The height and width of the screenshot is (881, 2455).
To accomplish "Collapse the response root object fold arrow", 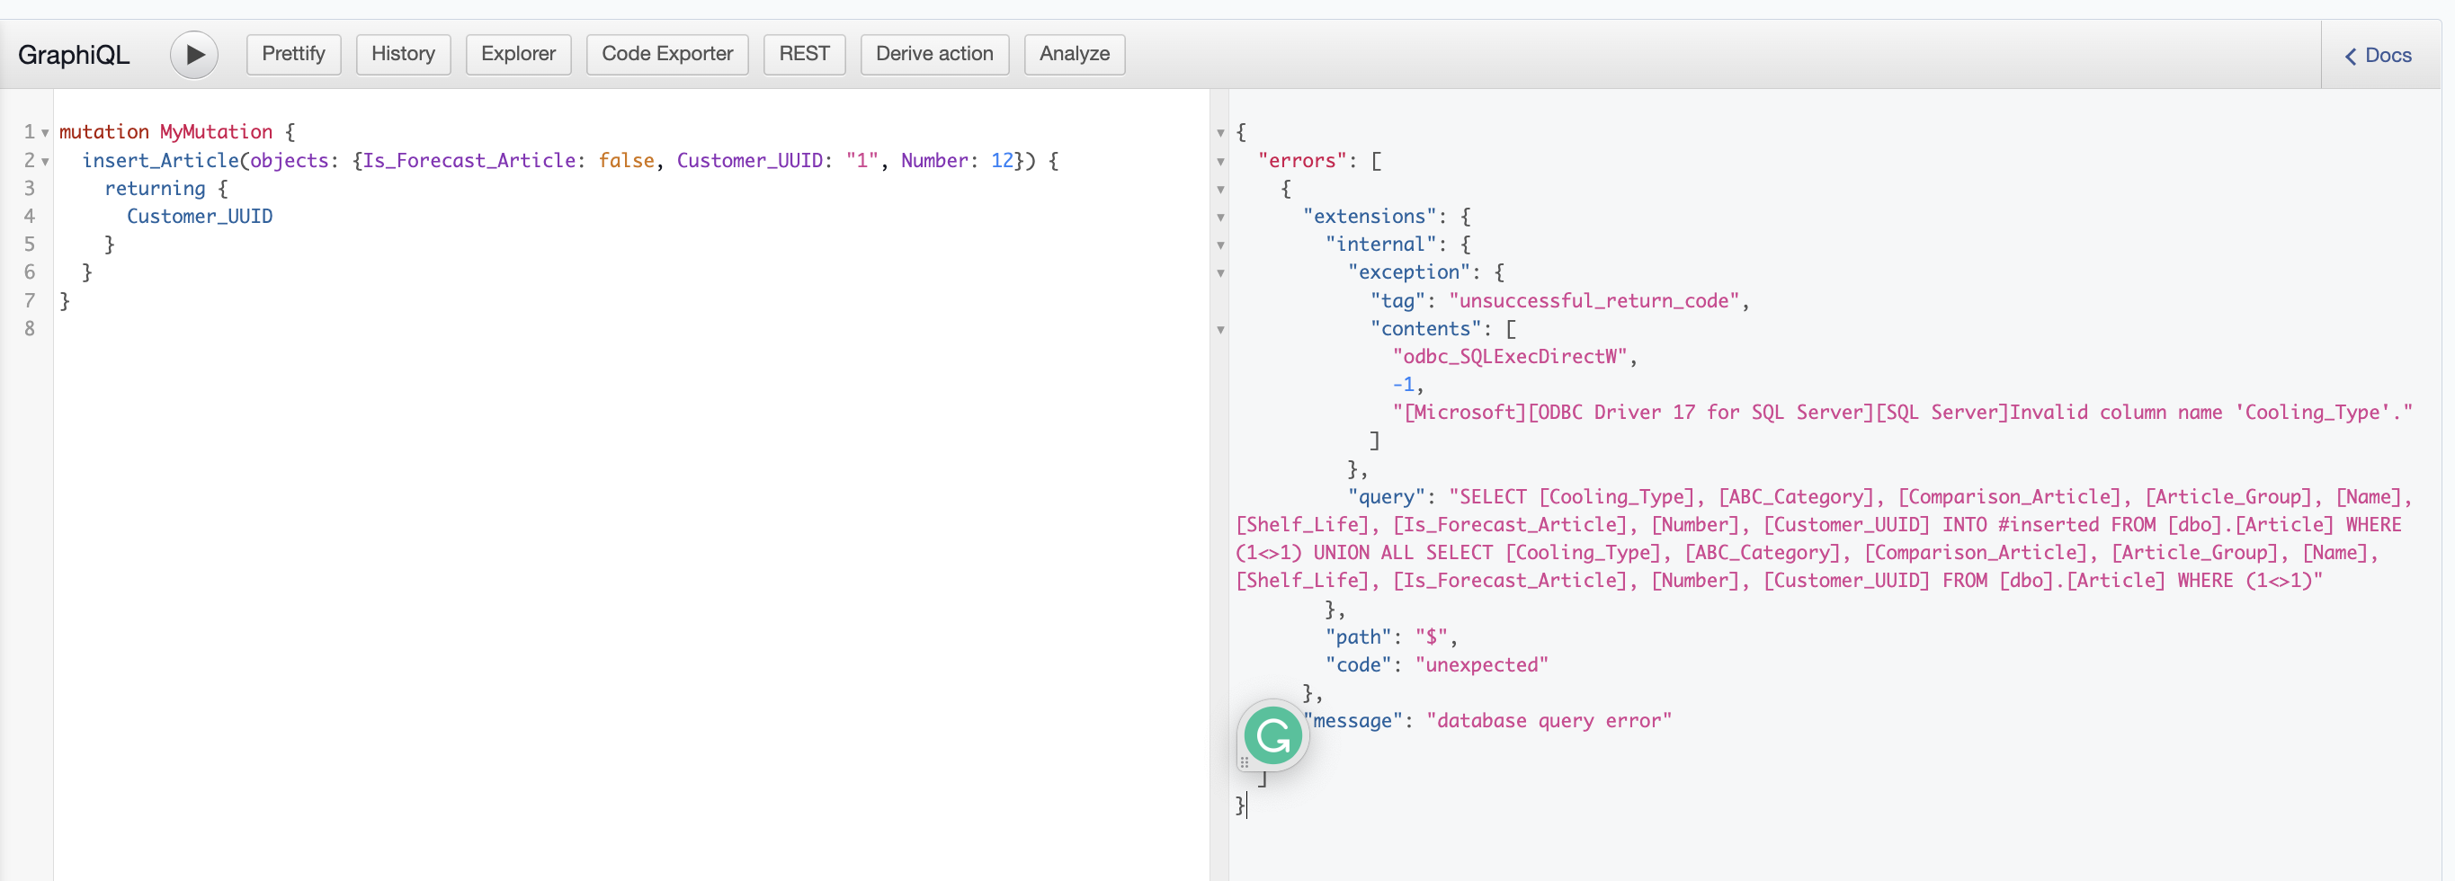I will click(x=1220, y=133).
